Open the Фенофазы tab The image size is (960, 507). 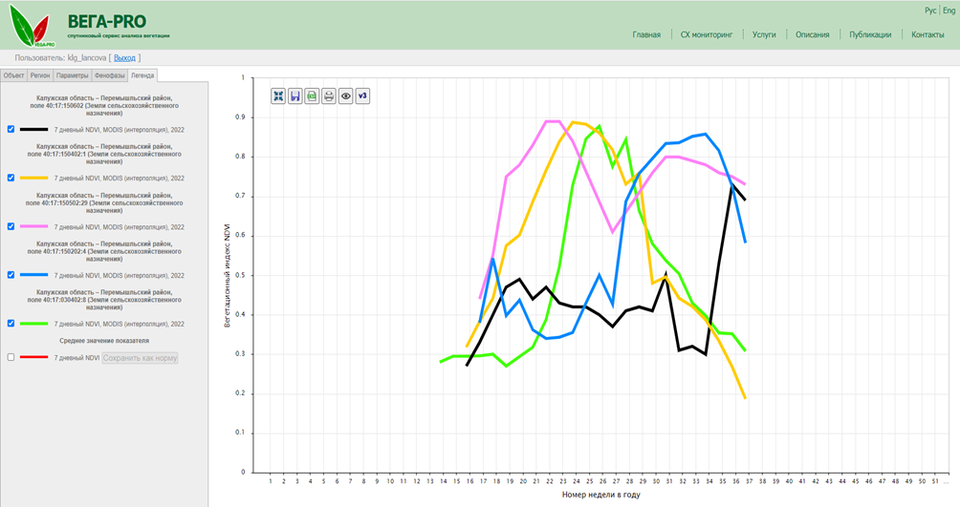tap(110, 75)
